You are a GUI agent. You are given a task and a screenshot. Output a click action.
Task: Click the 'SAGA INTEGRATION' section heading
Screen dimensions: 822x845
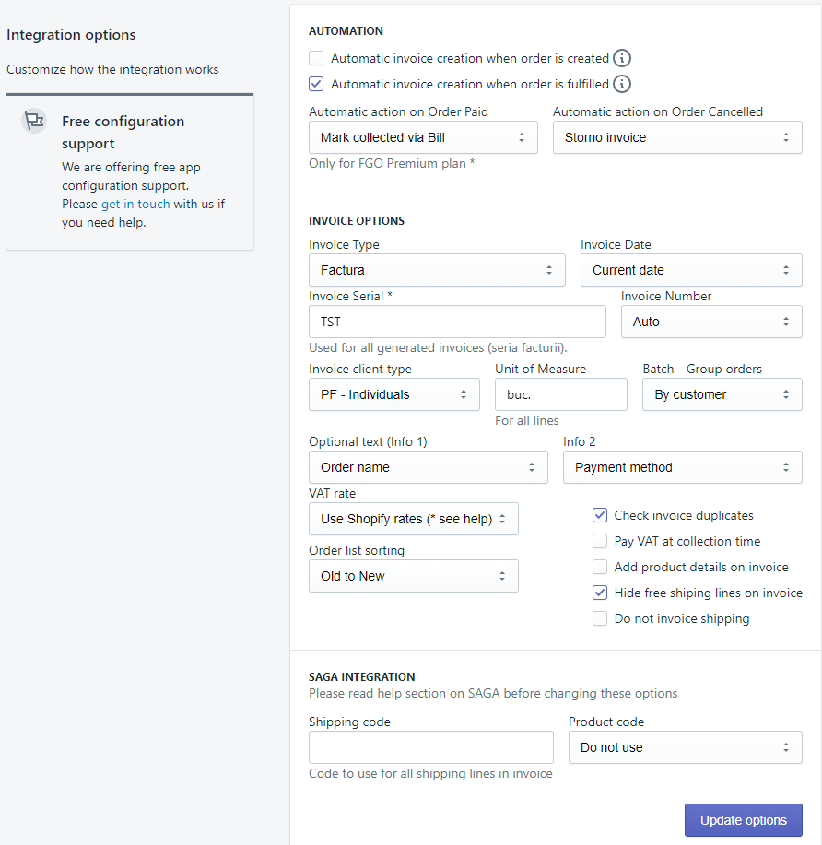[361, 677]
